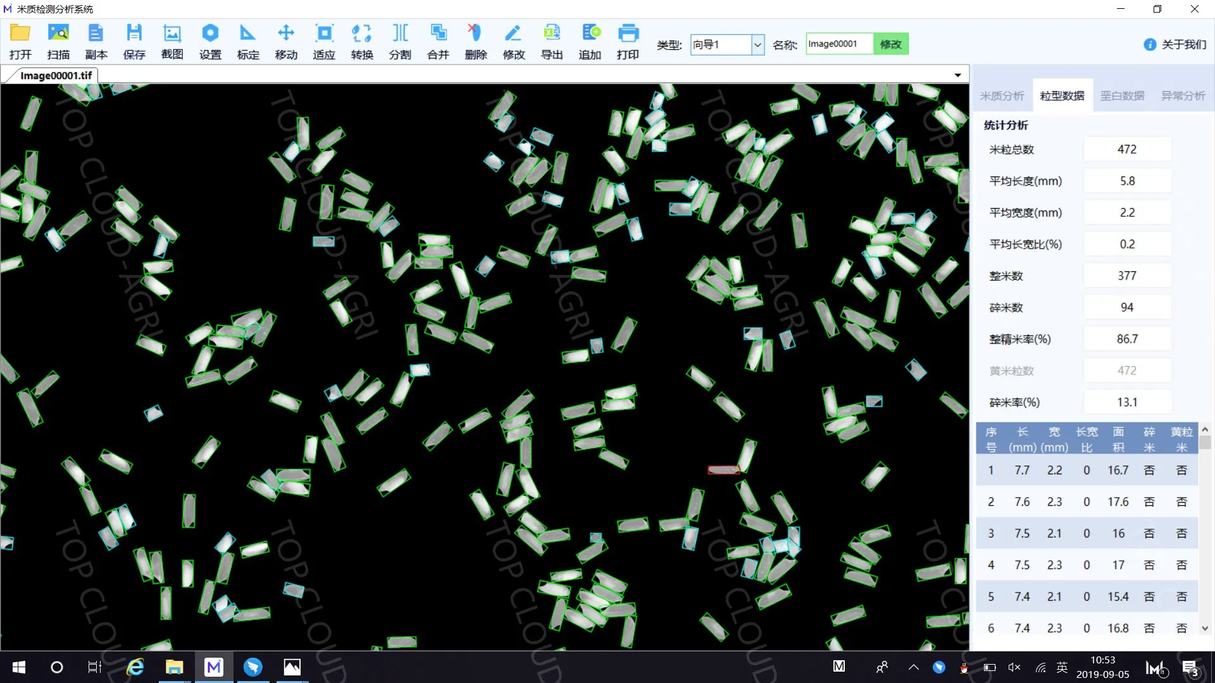Show hidden tray icons chevron
This screenshot has width=1215, height=683.
pos(913,667)
